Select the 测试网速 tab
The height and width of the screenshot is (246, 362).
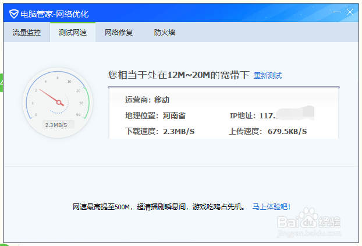click(x=73, y=33)
